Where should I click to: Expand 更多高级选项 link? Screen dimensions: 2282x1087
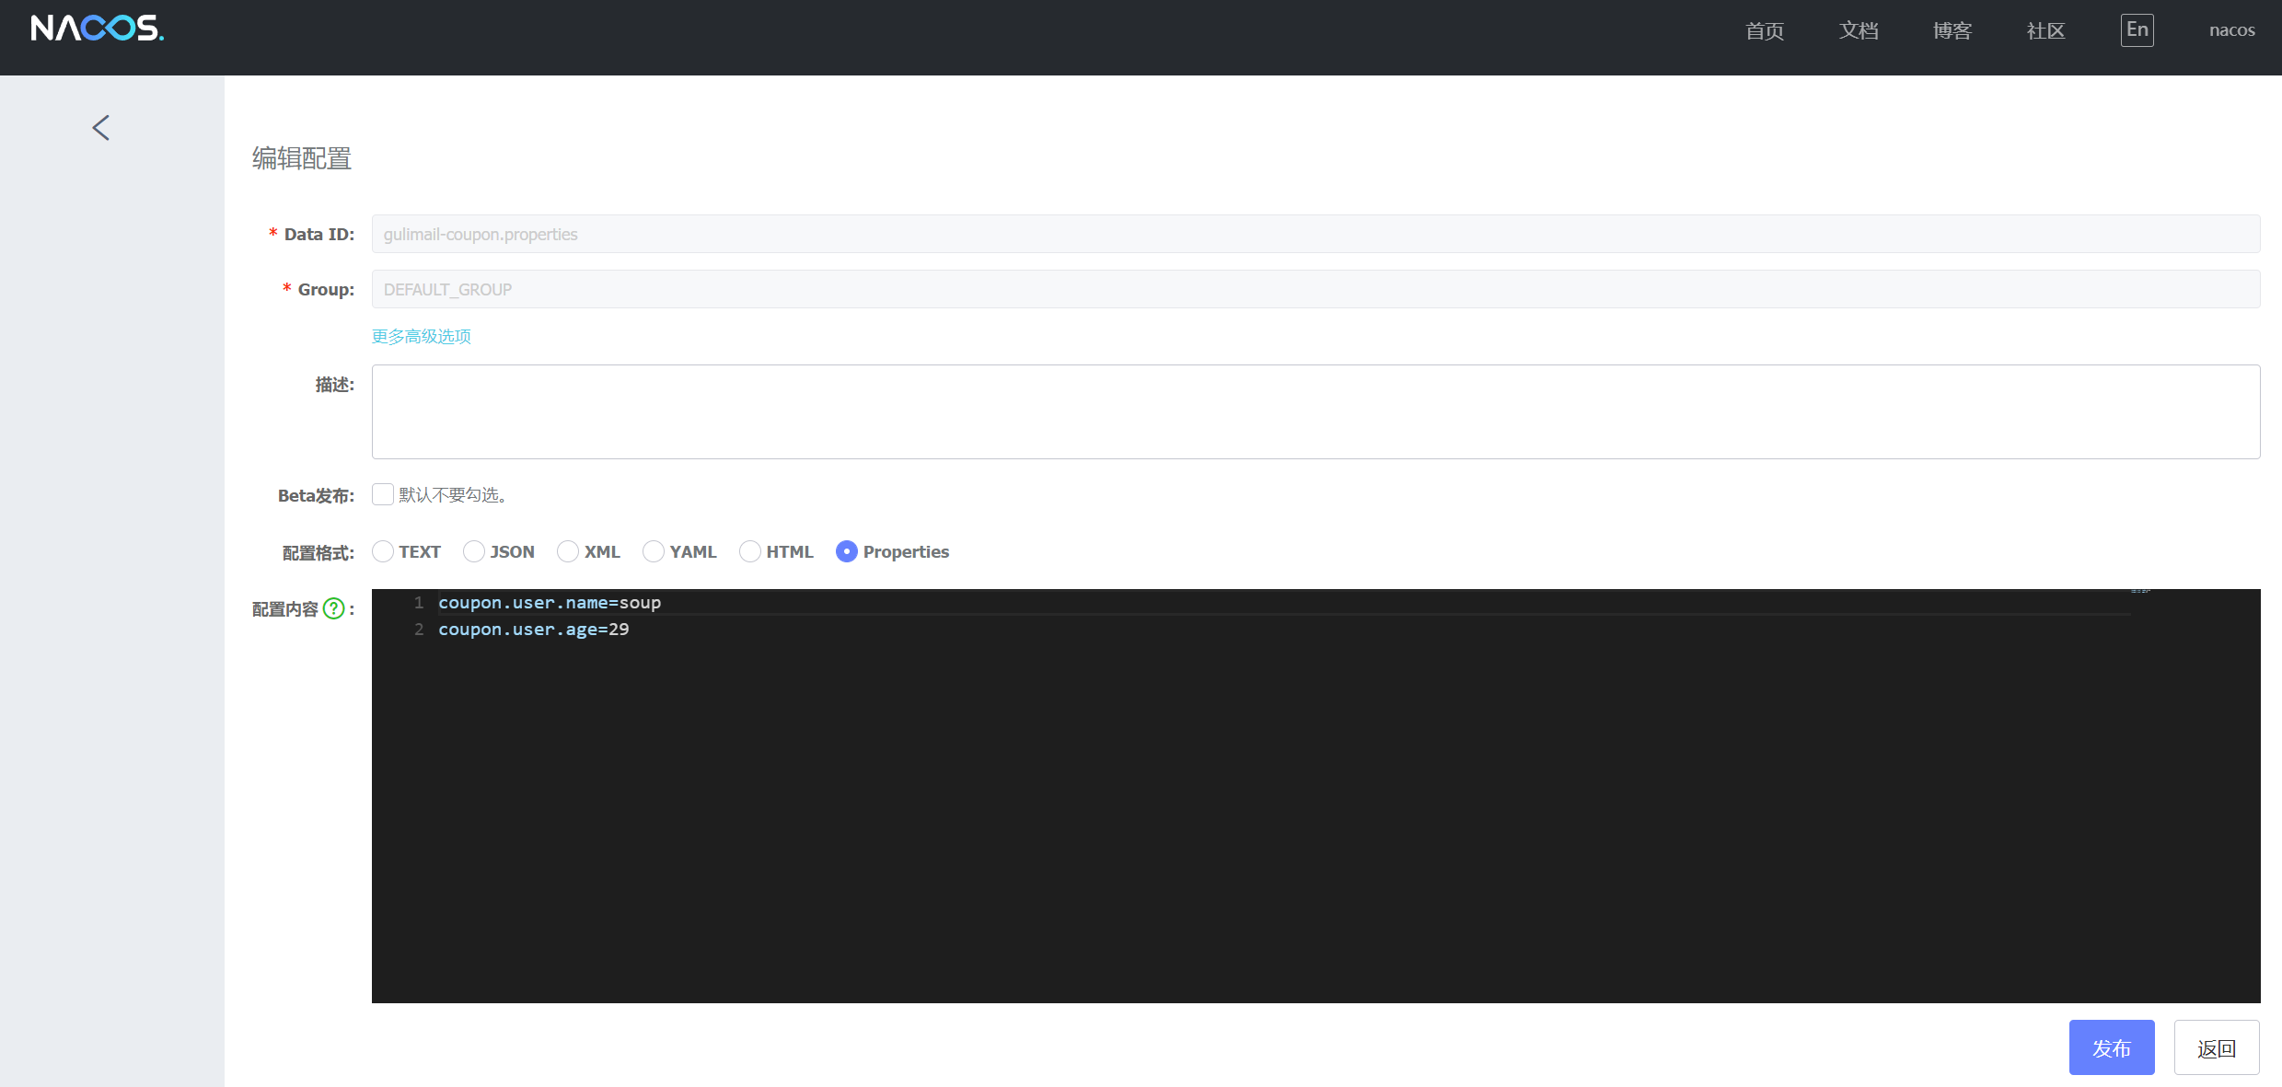point(422,337)
